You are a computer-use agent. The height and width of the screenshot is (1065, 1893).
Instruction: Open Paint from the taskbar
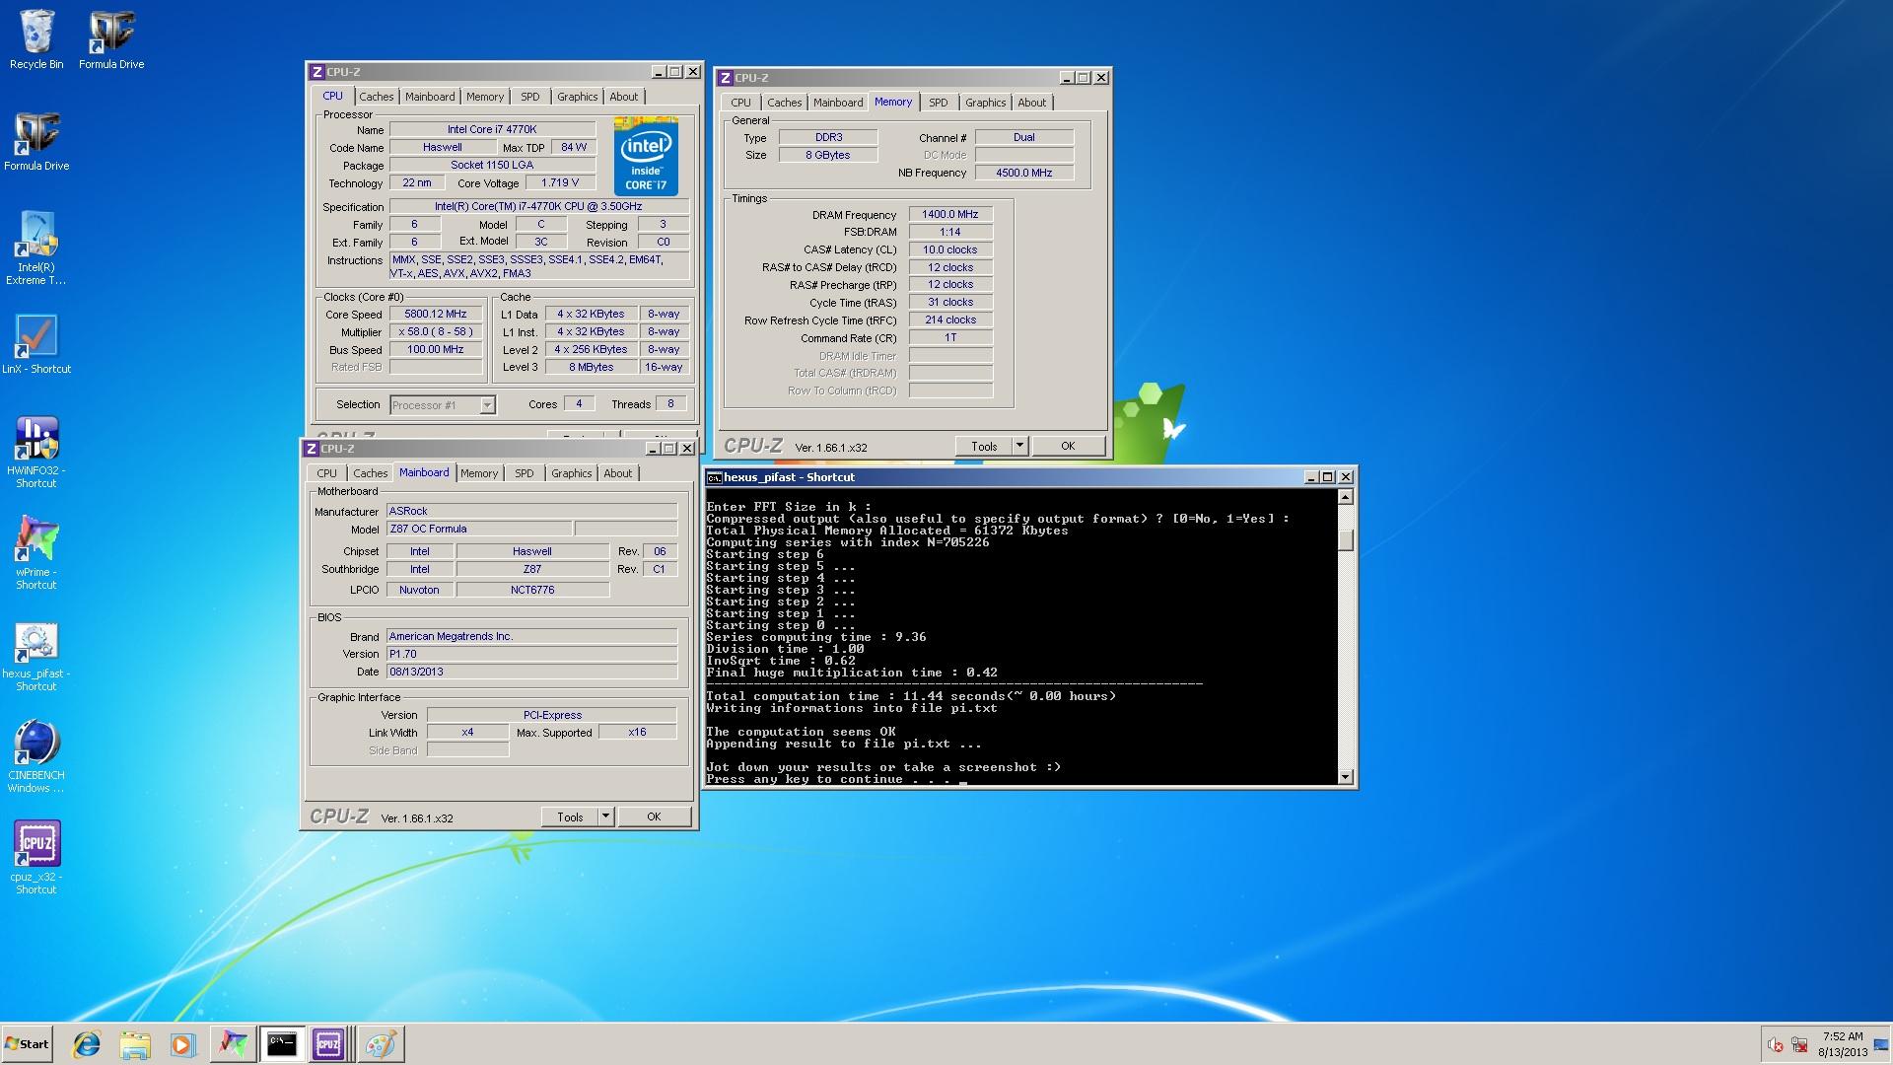[381, 1044]
